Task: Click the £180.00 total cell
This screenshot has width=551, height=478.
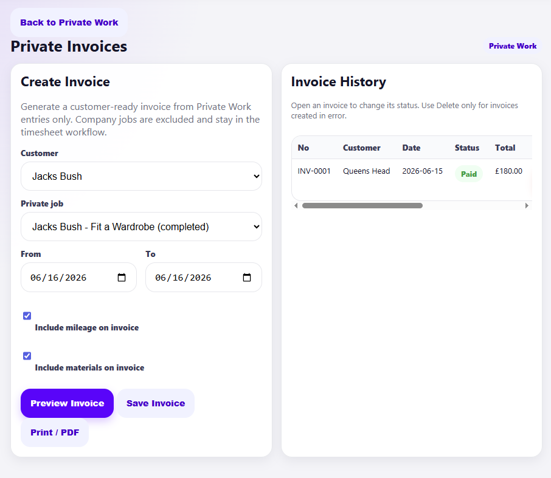Action: coord(508,171)
